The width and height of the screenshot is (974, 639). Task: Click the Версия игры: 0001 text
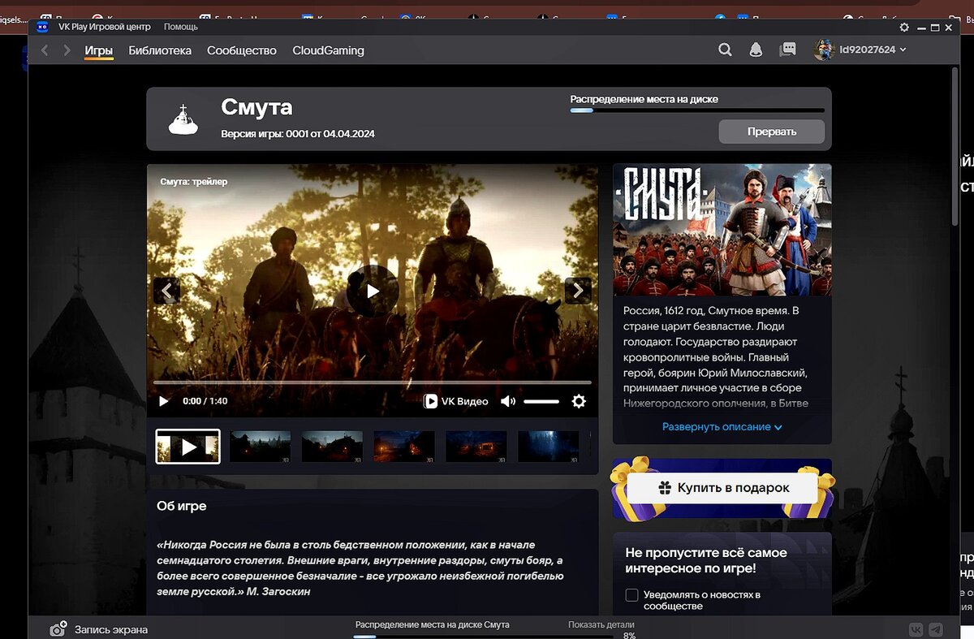pos(298,133)
